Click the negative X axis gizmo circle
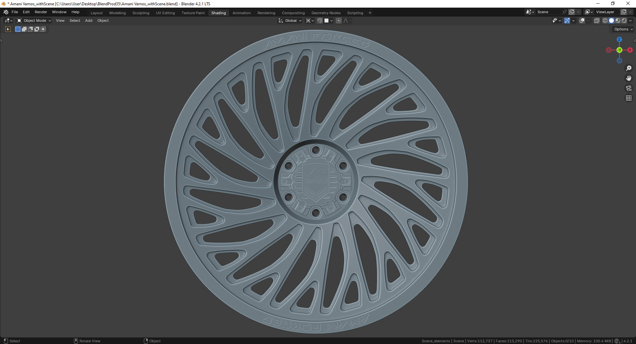The height and width of the screenshot is (344, 636). pos(609,50)
